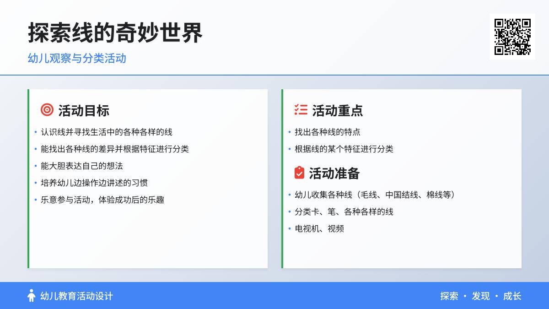Click footer text 幼儿教育活动设计
The width and height of the screenshot is (549, 309).
(x=77, y=296)
